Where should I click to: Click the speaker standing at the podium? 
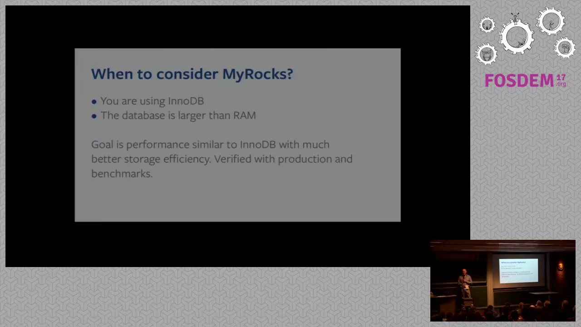pyautogui.click(x=464, y=284)
